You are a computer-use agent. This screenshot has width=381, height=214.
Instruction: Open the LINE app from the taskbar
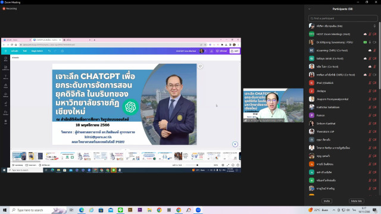(120, 210)
